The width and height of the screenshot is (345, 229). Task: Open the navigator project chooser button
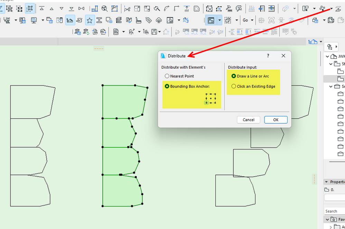pyautogui.click(x=331, y=47)
